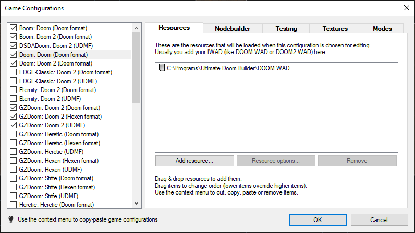Click the lightbulb tip icon
This screenshot has height=233, width=415.
coord(11,219)
